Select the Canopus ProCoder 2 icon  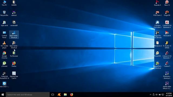coord(157,24)
